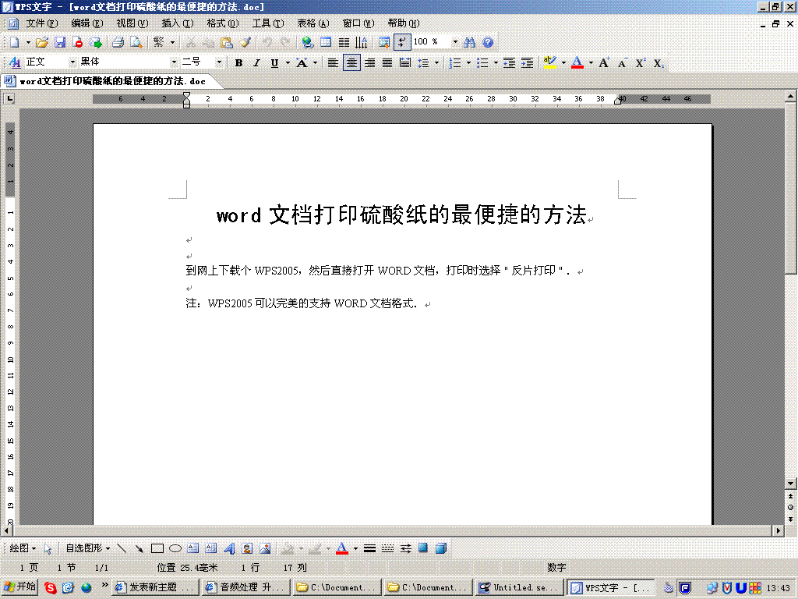Increase font size with the large A icon
Screen dimensions: 798x599
(x=604, y=62)
